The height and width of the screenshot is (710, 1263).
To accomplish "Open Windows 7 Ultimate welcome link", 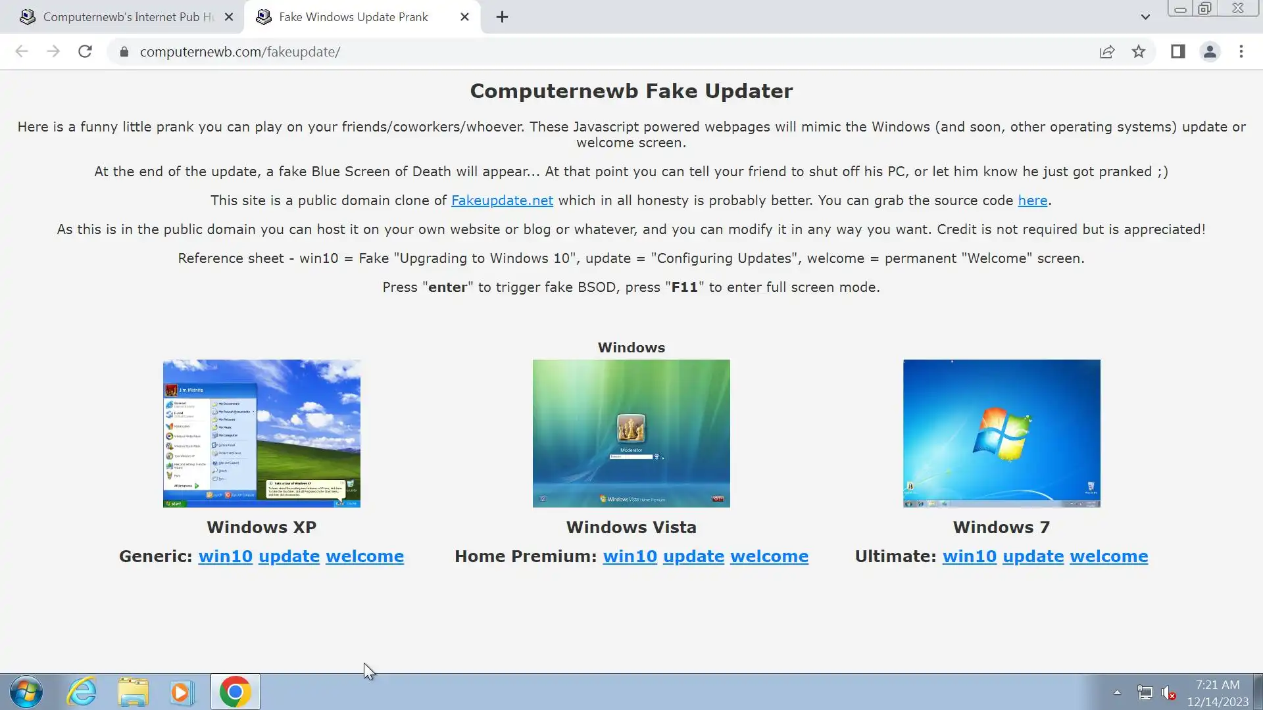I will click(x=1108, y=556).
